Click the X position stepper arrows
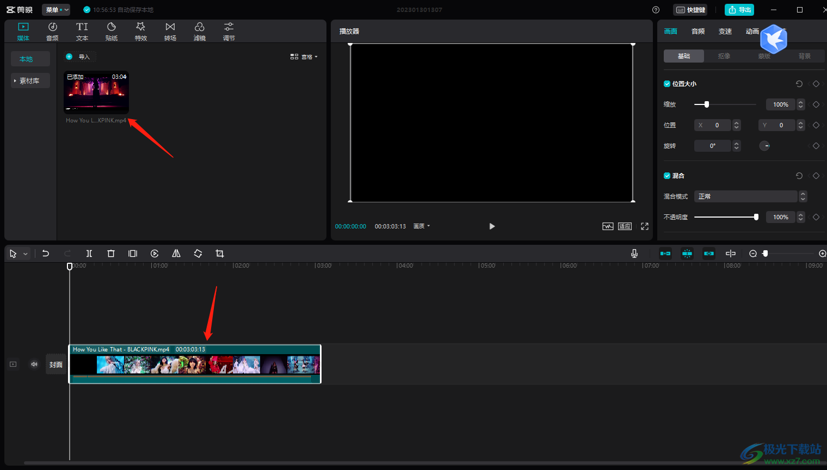Screen dimensions: 827x470 coord(737,125)
